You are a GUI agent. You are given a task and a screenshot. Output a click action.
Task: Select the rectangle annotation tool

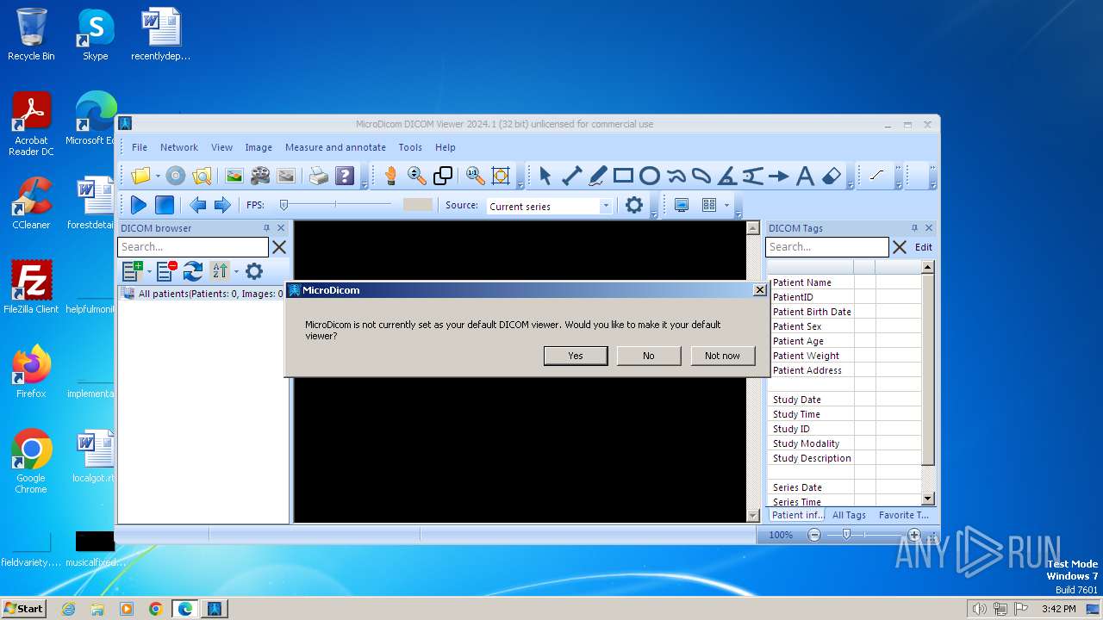623,176
